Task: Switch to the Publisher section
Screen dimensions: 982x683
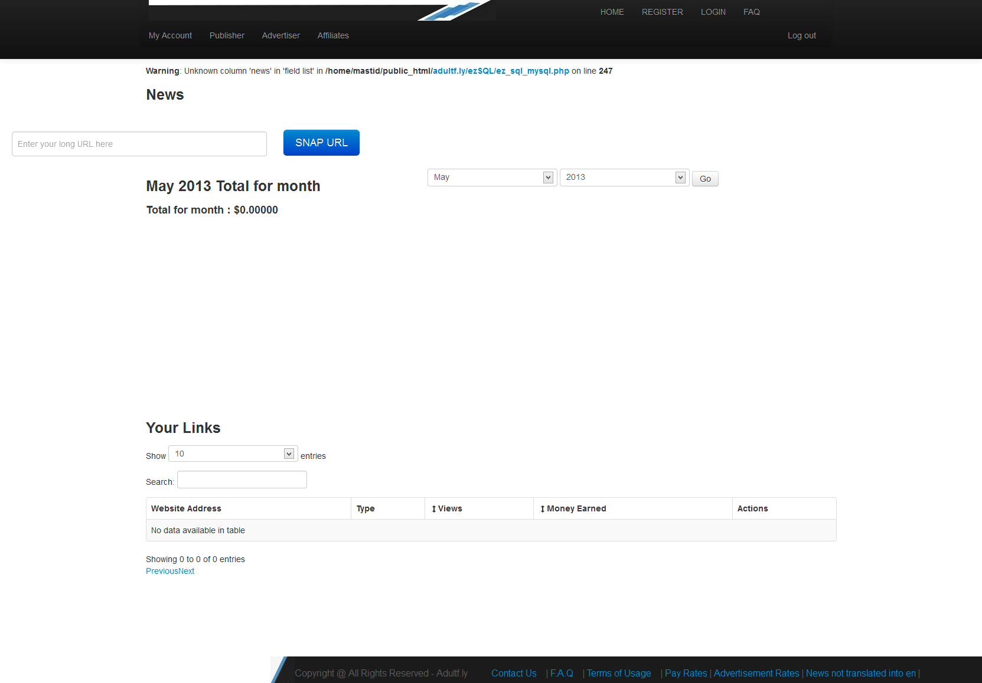Action: pyautogui.click(x=227, y=35)
